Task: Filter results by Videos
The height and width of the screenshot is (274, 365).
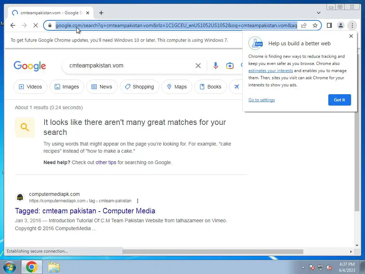Action: point(30,87)
